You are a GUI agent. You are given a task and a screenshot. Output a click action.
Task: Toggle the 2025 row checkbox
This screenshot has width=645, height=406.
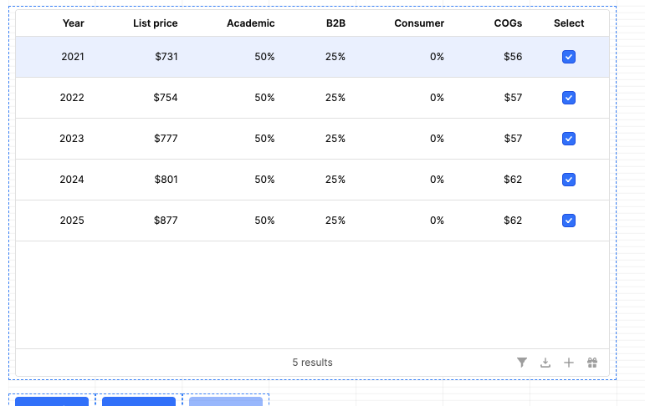coord(569,221)
